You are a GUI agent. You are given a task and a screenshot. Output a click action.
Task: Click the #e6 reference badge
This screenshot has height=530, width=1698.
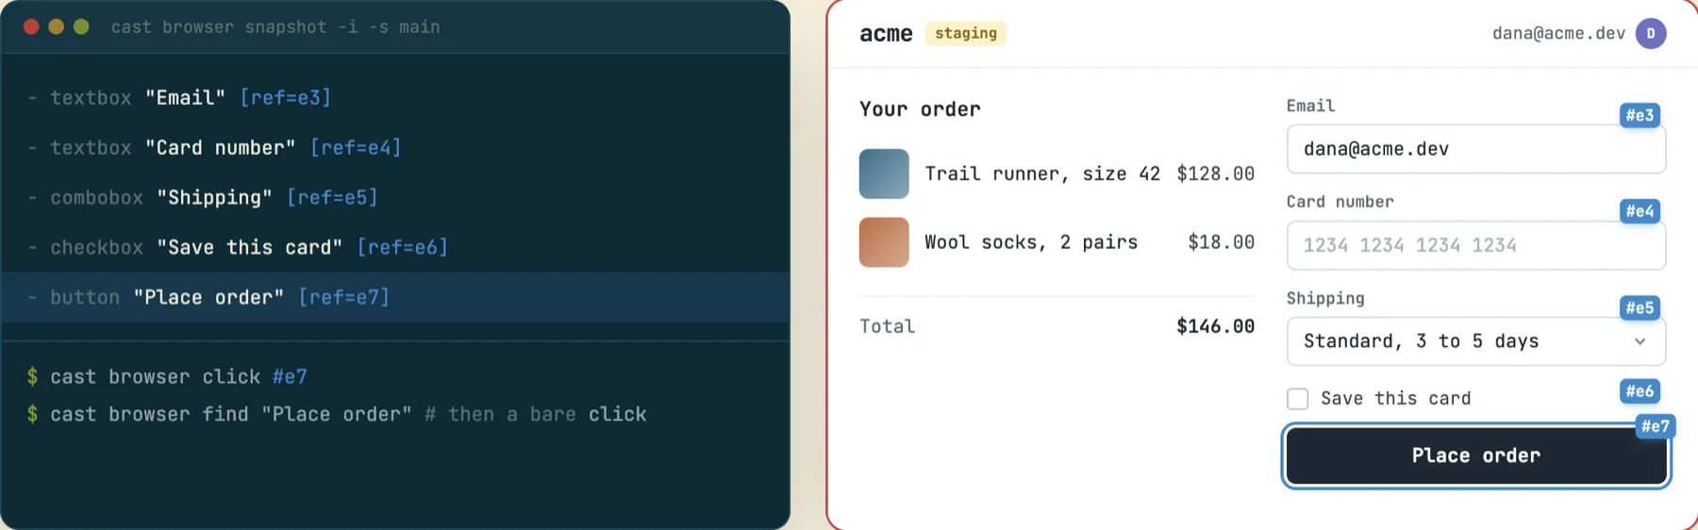(1640, 391)
